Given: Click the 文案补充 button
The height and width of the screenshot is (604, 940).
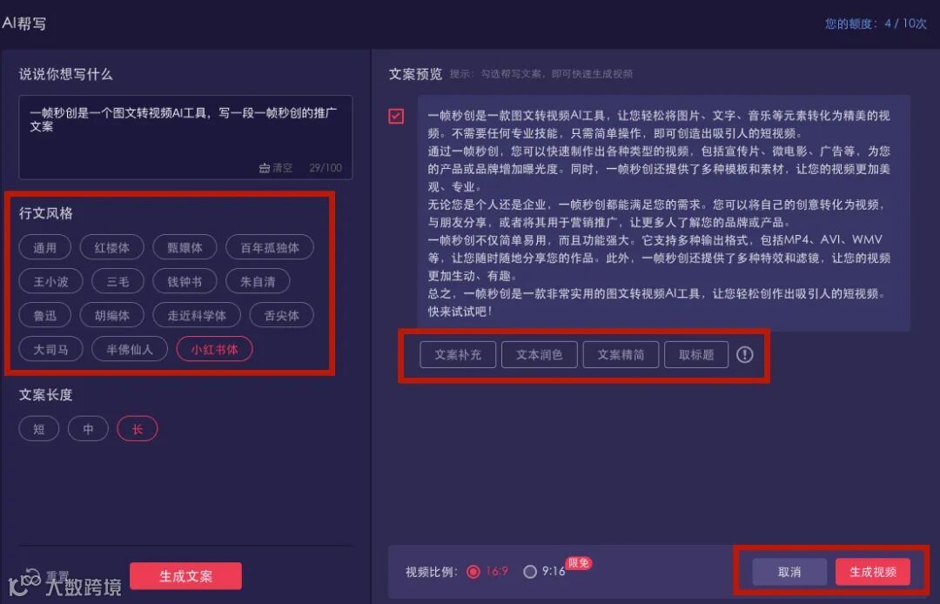Looking at the screenshot, I should 458,355.
